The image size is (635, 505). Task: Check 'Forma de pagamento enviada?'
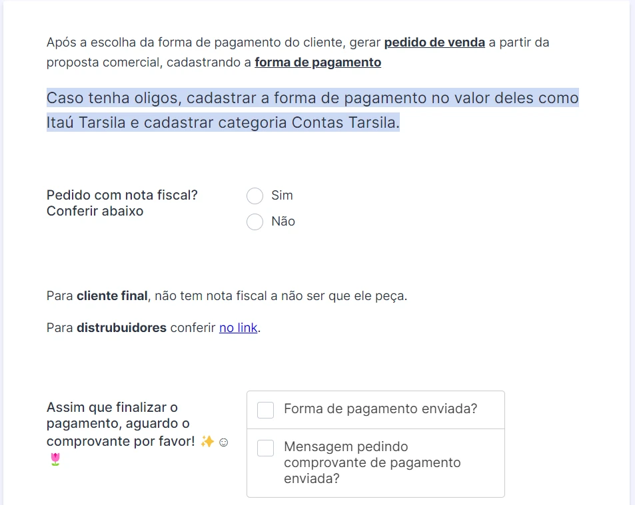click(265, 410)
